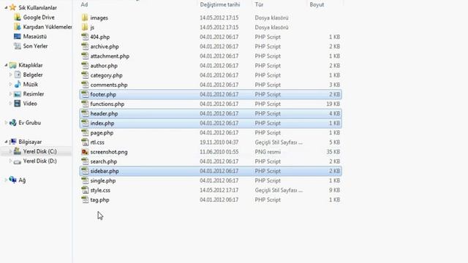Select the comments.php file icon
This screenshot has height=263, width=468.
pyautogui.click(x=85, y=85)
